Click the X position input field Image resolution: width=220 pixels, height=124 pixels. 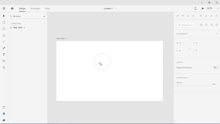tap(199, 43)
